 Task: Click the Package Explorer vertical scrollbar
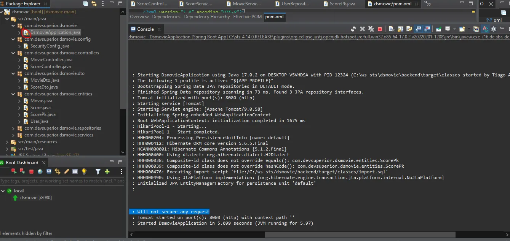tap(123, 61)
